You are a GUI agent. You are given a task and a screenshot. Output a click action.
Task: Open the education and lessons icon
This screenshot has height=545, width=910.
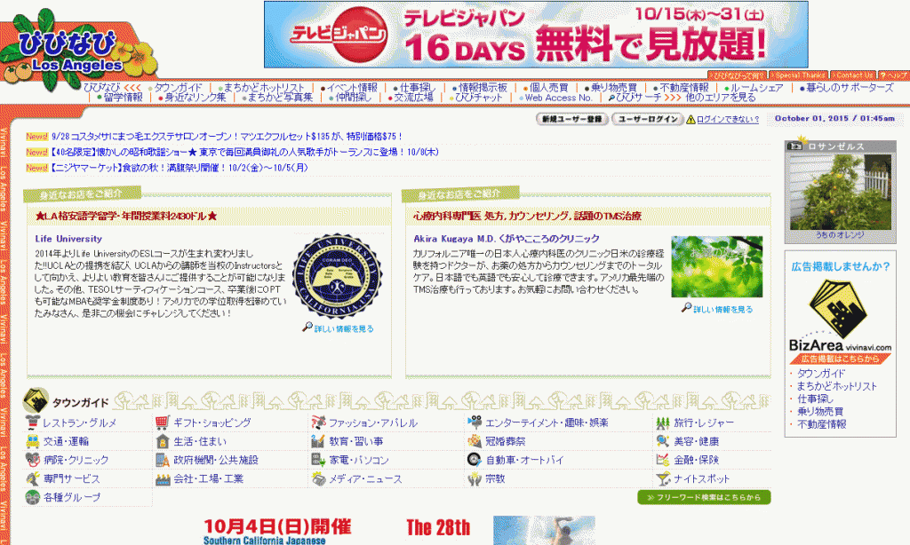[x=318, y=441]
